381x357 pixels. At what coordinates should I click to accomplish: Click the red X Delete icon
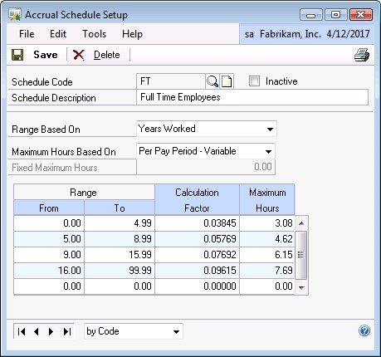click(x=79, y=55)
